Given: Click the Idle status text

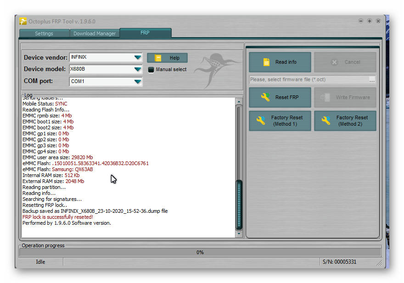Looking at the screenshot, I should click(x=40, y=262).
